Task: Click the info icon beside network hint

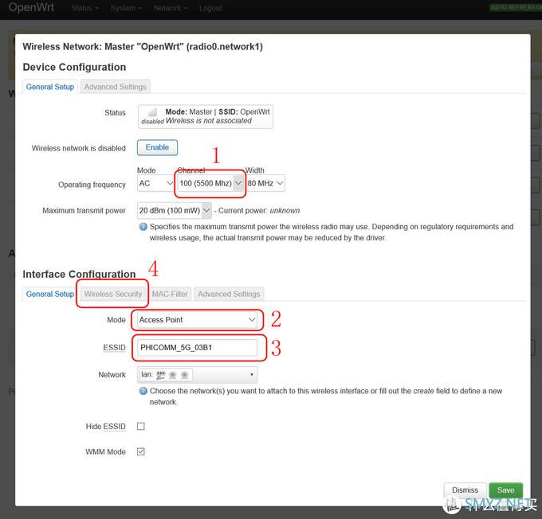Action: coord(143,391)
